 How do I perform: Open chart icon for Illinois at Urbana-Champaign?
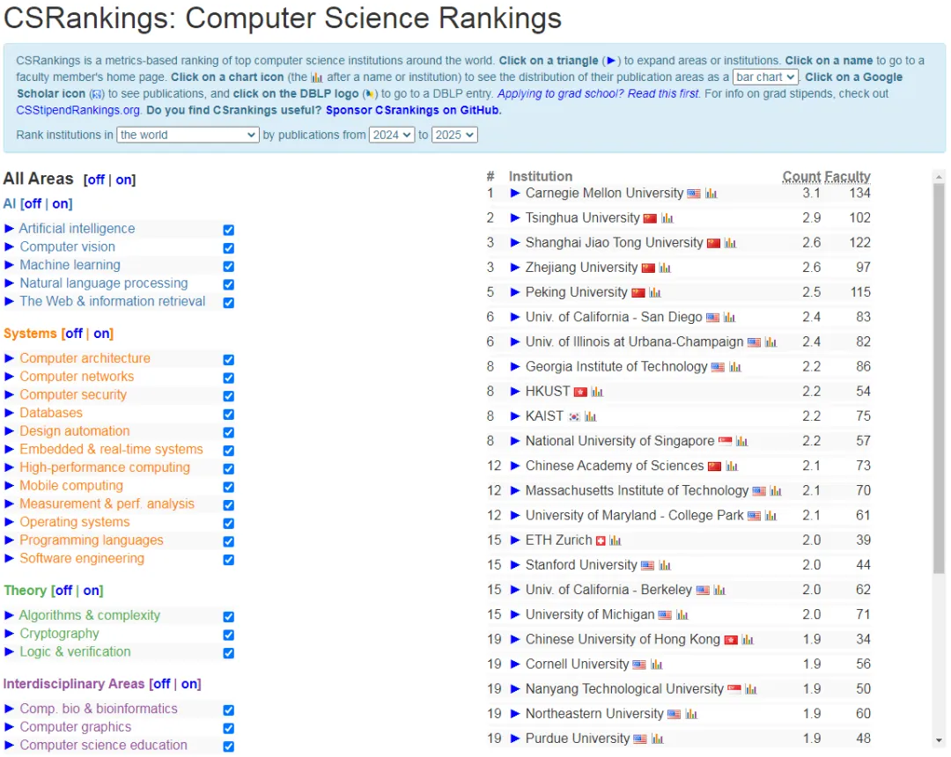click(x=770, y=343)
